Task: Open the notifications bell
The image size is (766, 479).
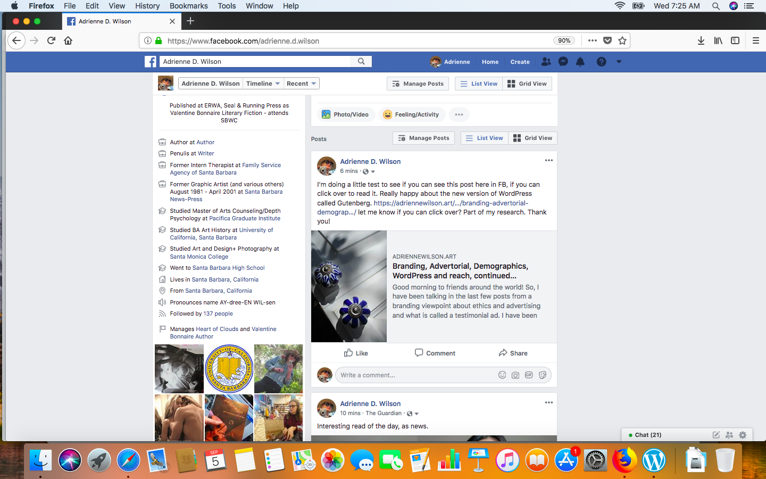Action: pyautogui.click(x=580, y=62)
